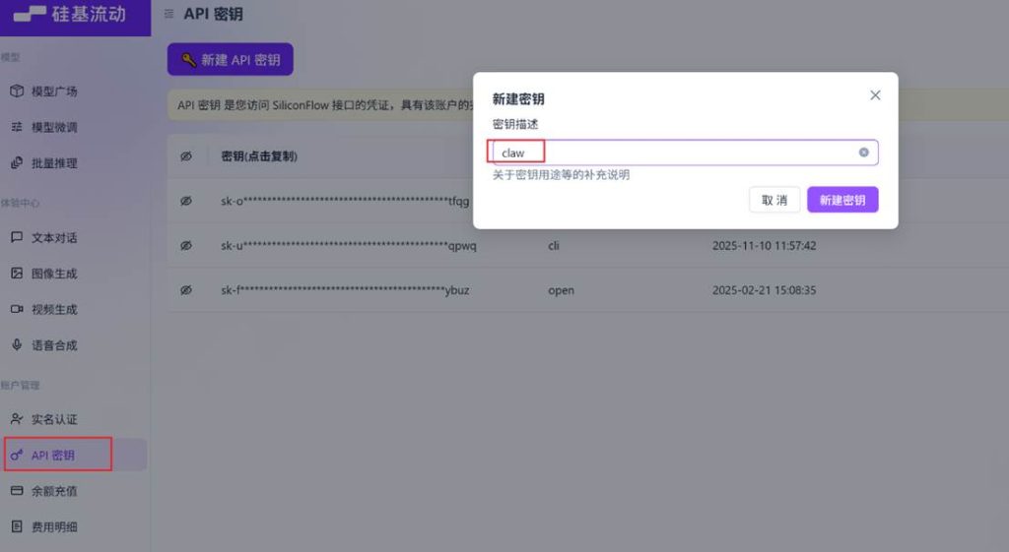Open 模型微调 in the sidebar
The width and height of the screenshot is (1009, 552).
point(54,127)
